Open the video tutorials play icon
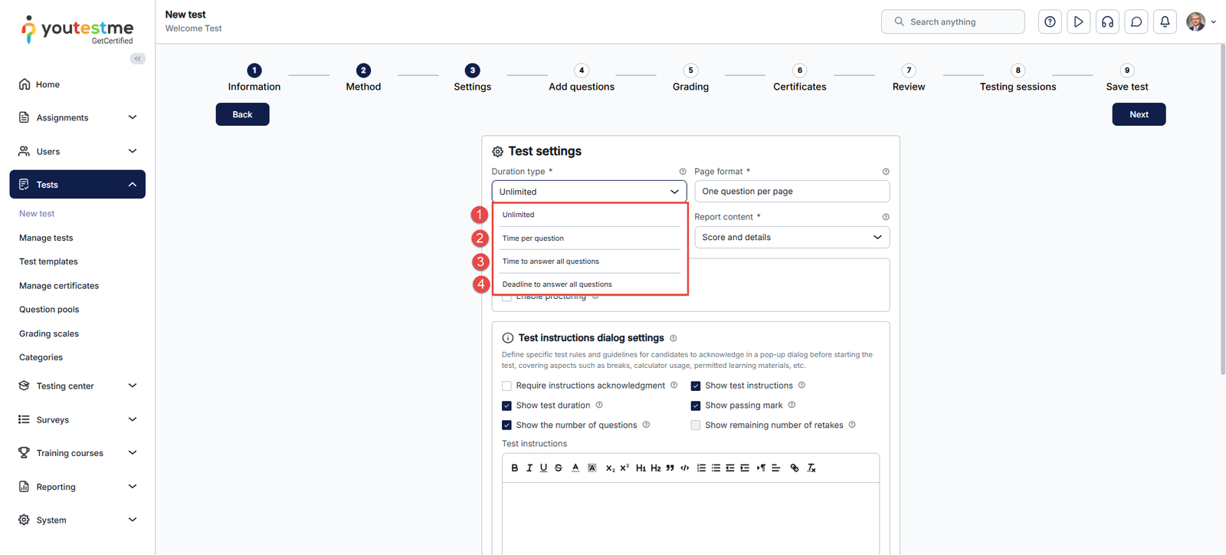Screen dimensions: 1226x555 click(x=1078, y=21)
